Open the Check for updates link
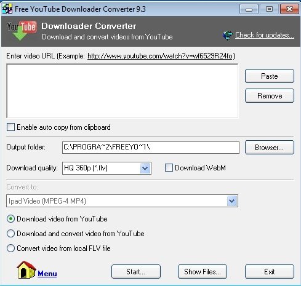This screenshot has height=286, width=301. tap(265, 35)
